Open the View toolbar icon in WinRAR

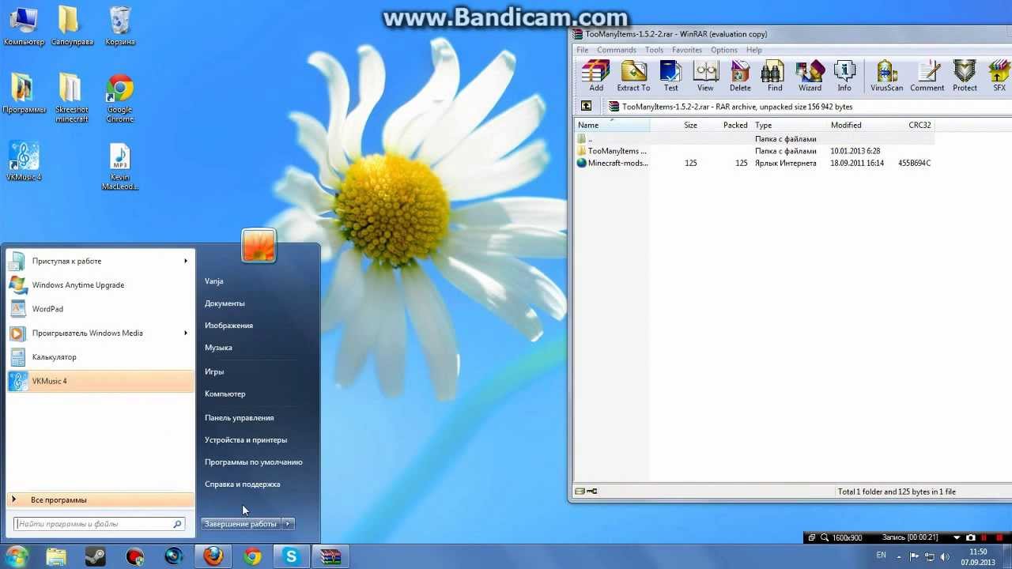coord(705,76)
